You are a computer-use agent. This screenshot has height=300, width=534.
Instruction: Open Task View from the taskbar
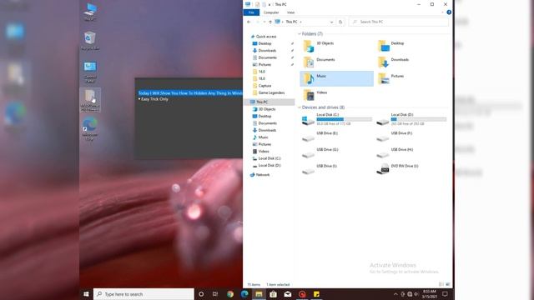(215, 294)
